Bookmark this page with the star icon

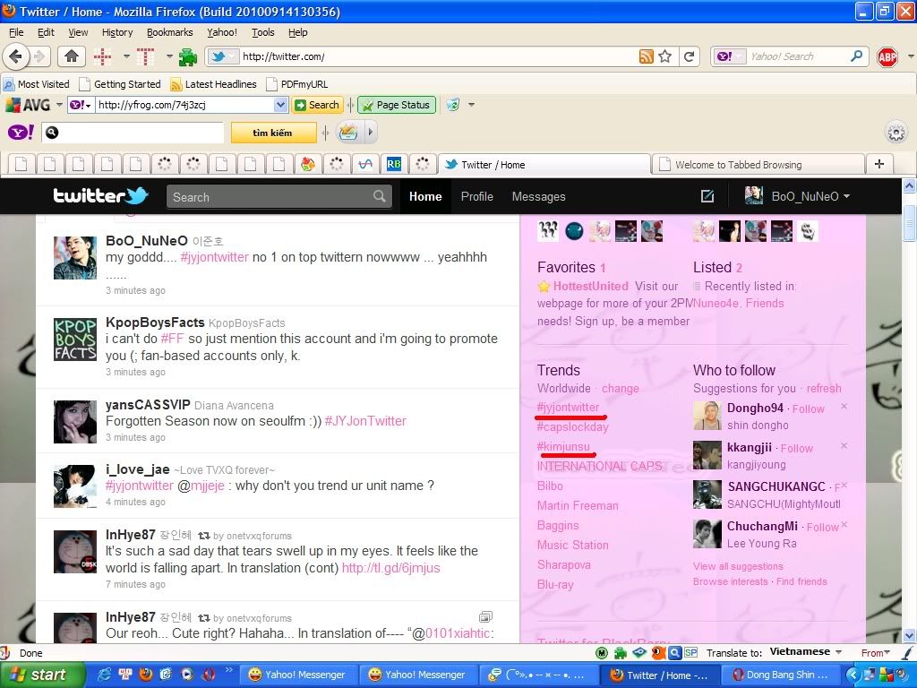(665, 56)
